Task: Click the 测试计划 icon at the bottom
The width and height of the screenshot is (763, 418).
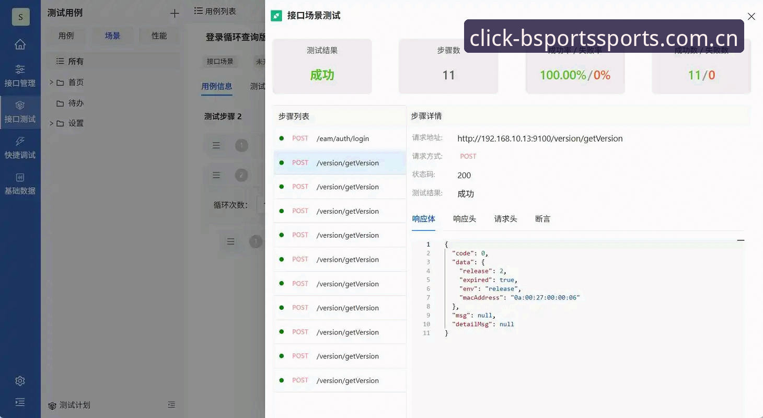Action: coord(52,405)
